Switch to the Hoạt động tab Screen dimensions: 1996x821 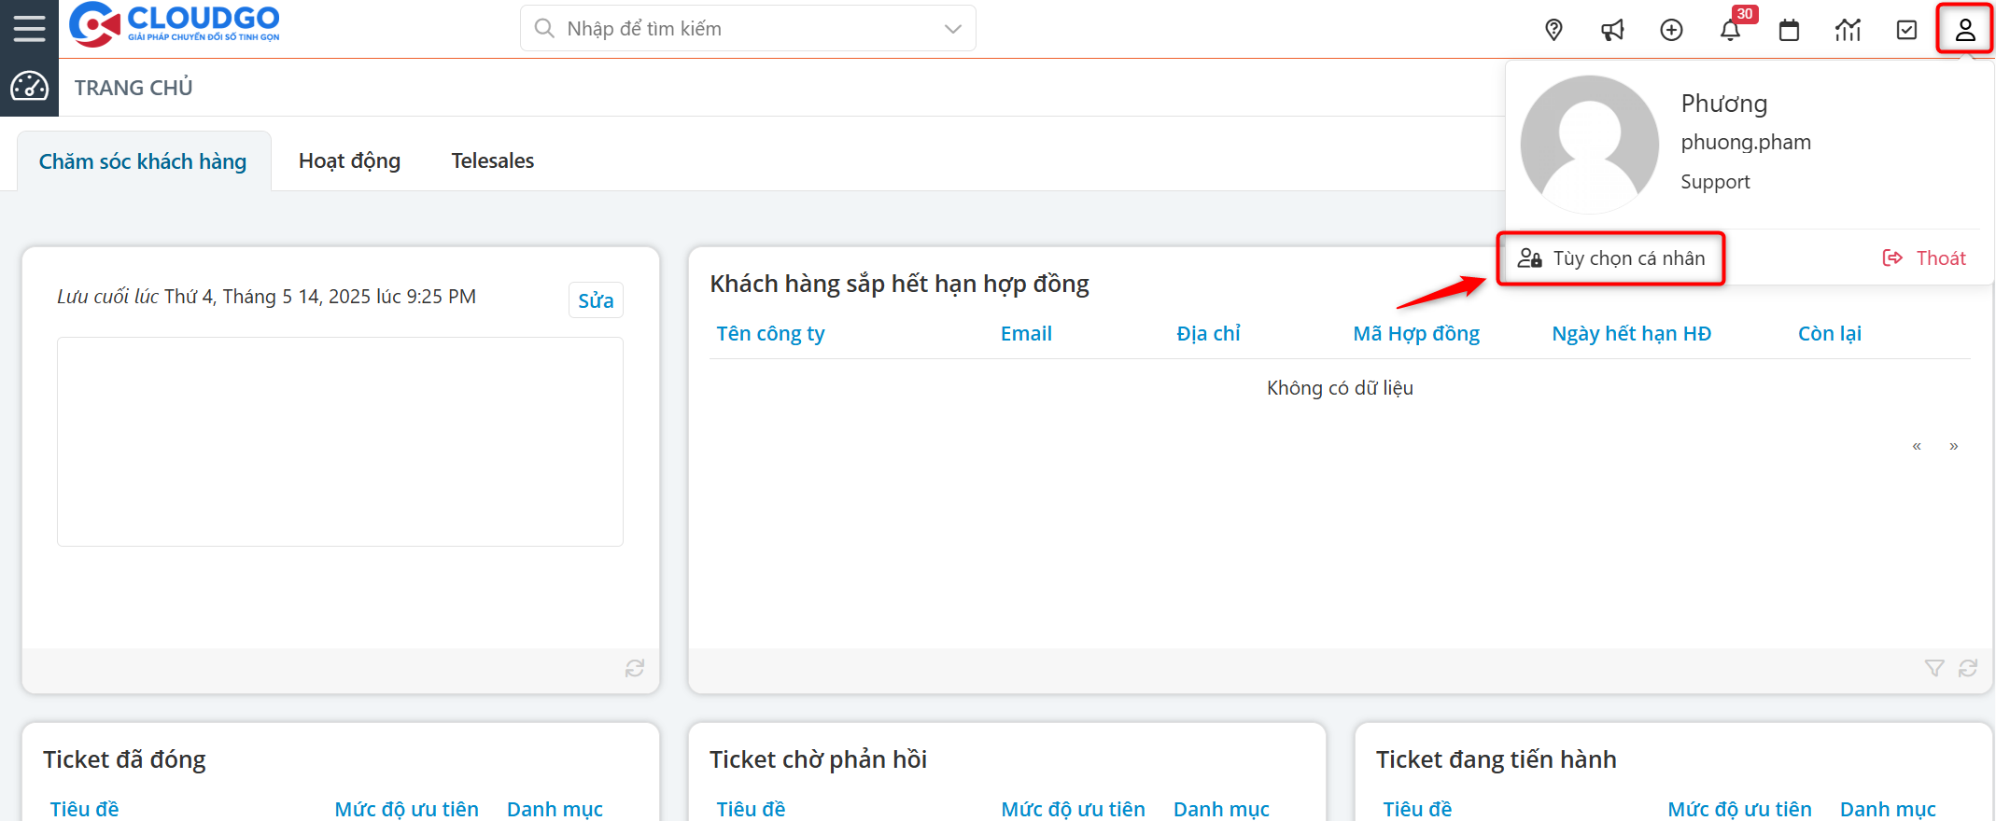point(349,161)
